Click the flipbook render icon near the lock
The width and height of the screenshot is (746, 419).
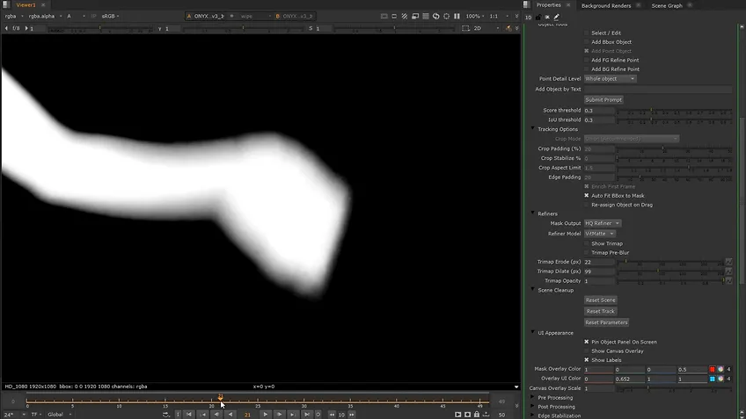[x=457, y=415]
